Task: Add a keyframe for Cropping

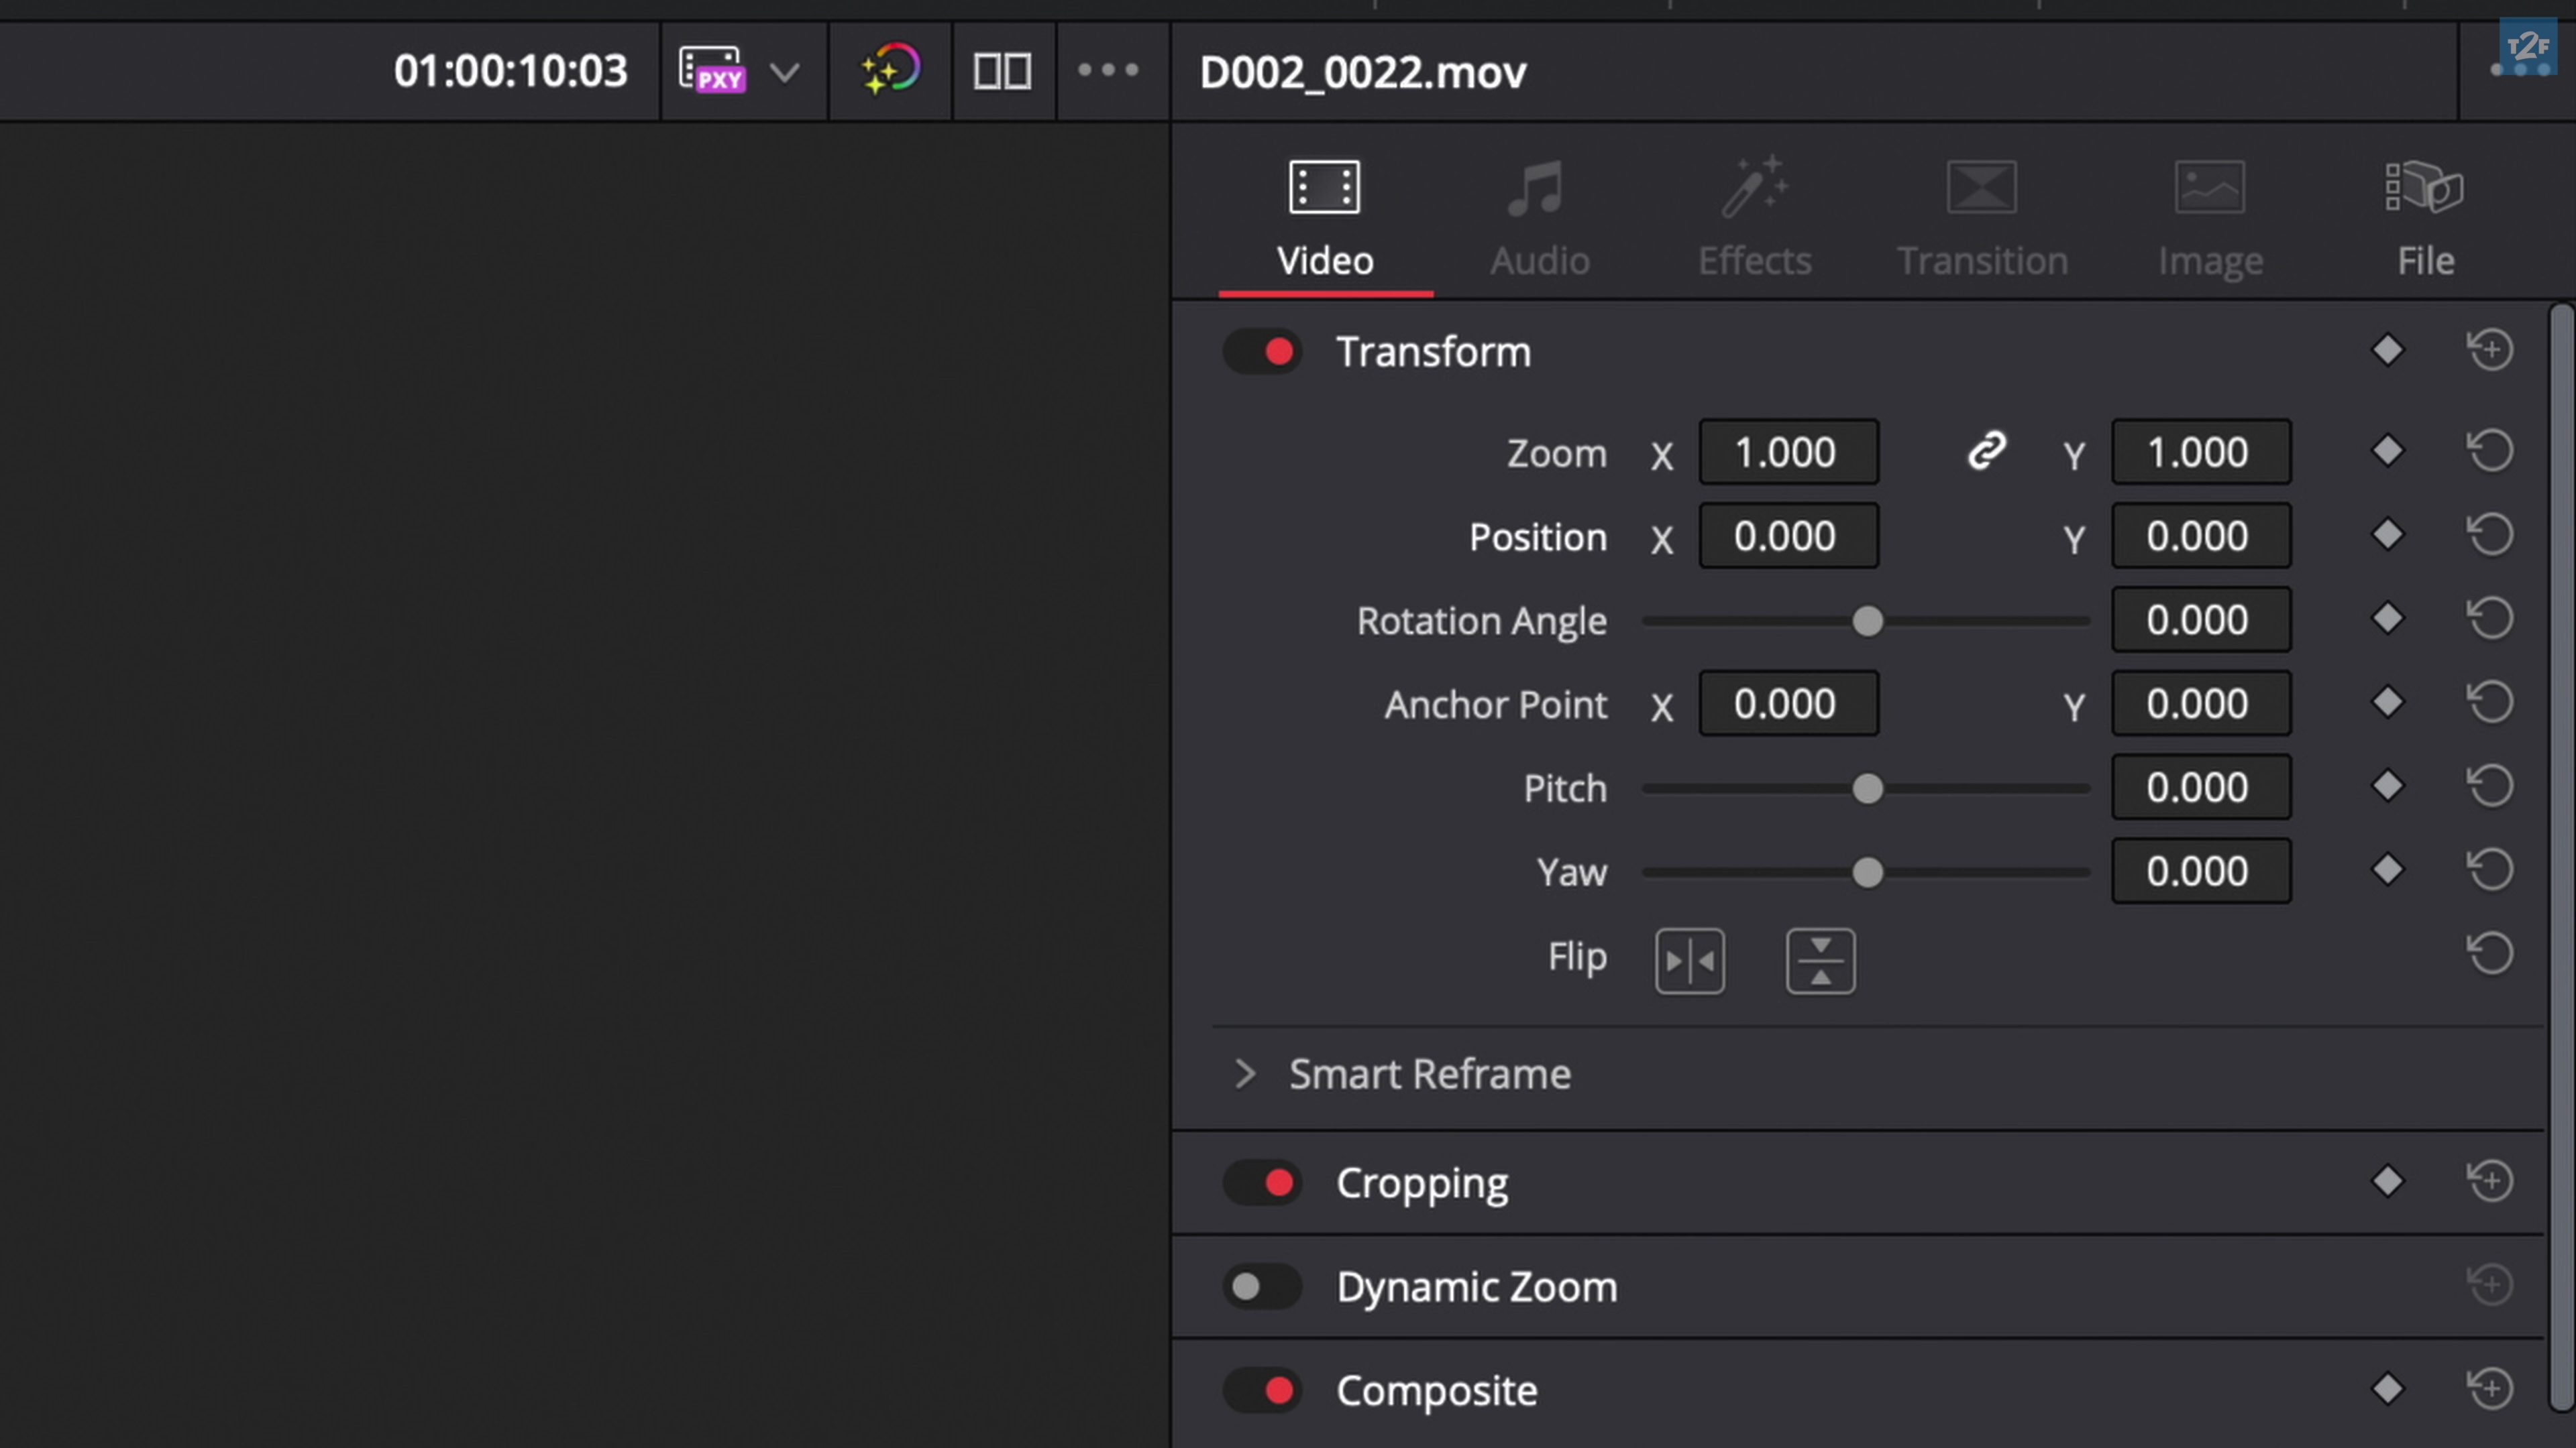Action: [2387, 1181]
